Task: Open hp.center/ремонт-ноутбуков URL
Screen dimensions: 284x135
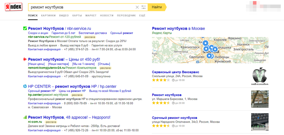Action: (48, 95)
